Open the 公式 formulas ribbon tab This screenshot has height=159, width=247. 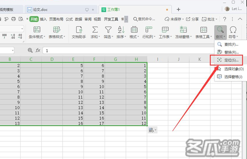tap(69, 19)
